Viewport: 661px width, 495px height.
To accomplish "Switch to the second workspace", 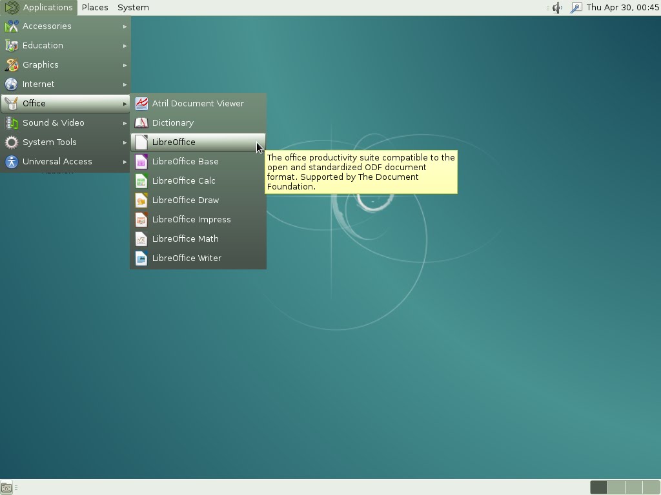I will click(616, 487).
